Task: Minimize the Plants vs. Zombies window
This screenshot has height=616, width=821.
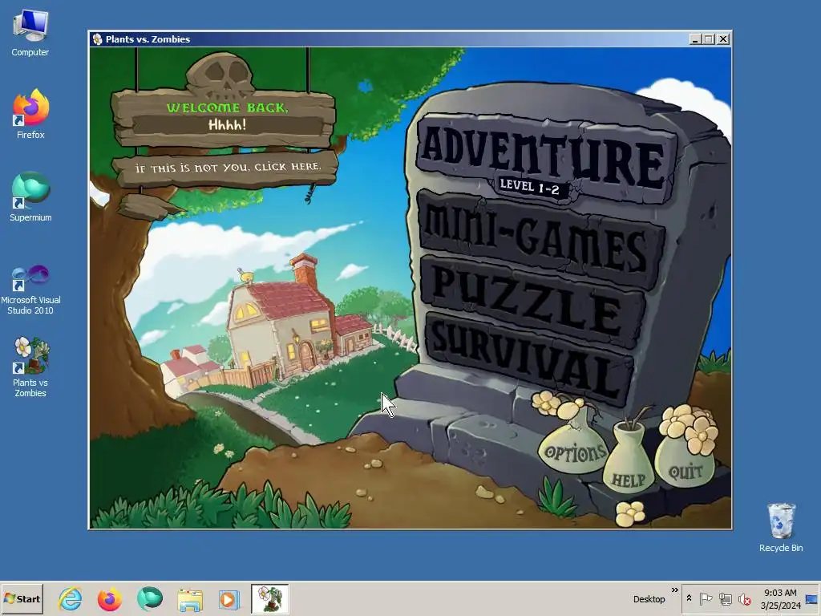Action: (695, 39)
